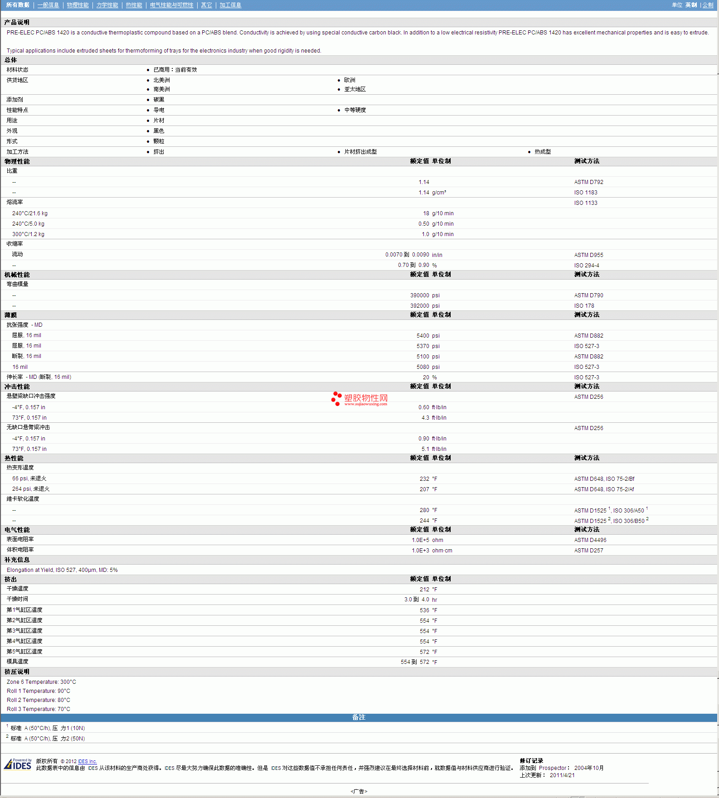Select the 其它 tab
The height and width of the screenshot is (798, 719).
(x=206, y=5)
